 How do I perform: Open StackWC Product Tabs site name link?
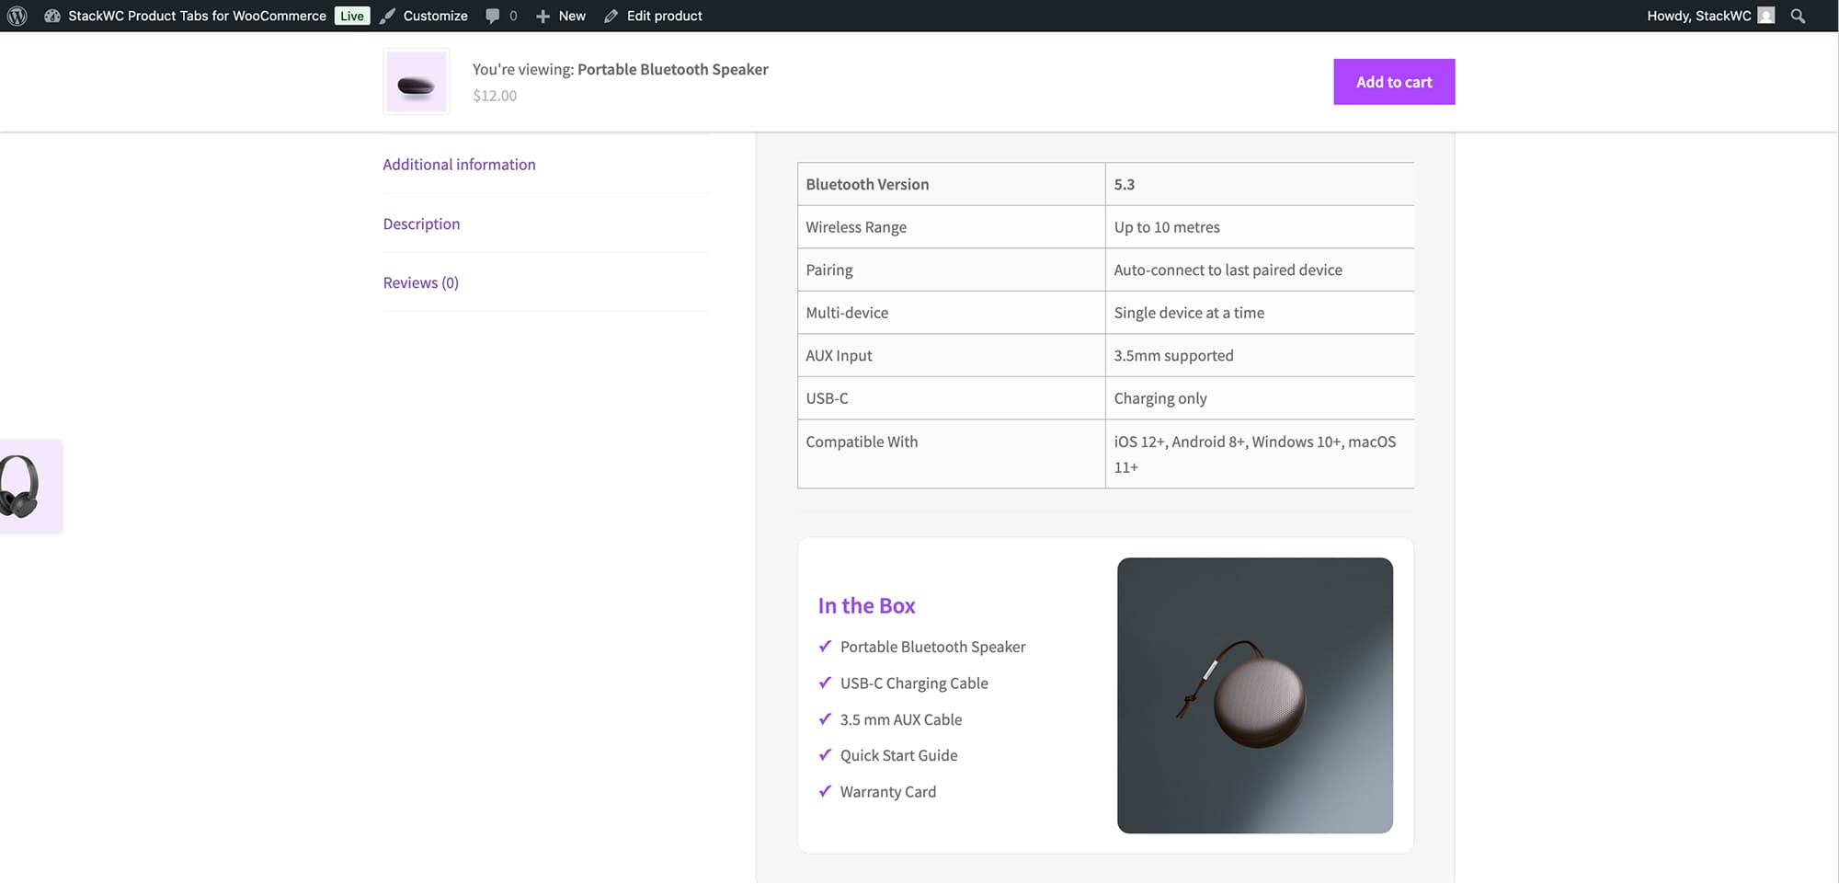(x=197, y=16)
